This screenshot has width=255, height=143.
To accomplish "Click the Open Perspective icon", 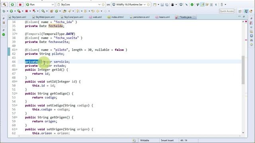I will coord(240,11).
